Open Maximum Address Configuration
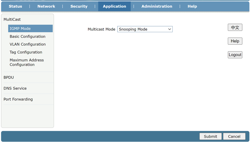252x143 pixels. (27, 62)
